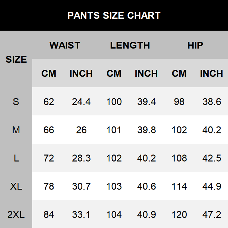Screen dimensions: 228x228
Task: Click the CM subheader under HIP
Action: pyautogui.click(x=179, y=74)
